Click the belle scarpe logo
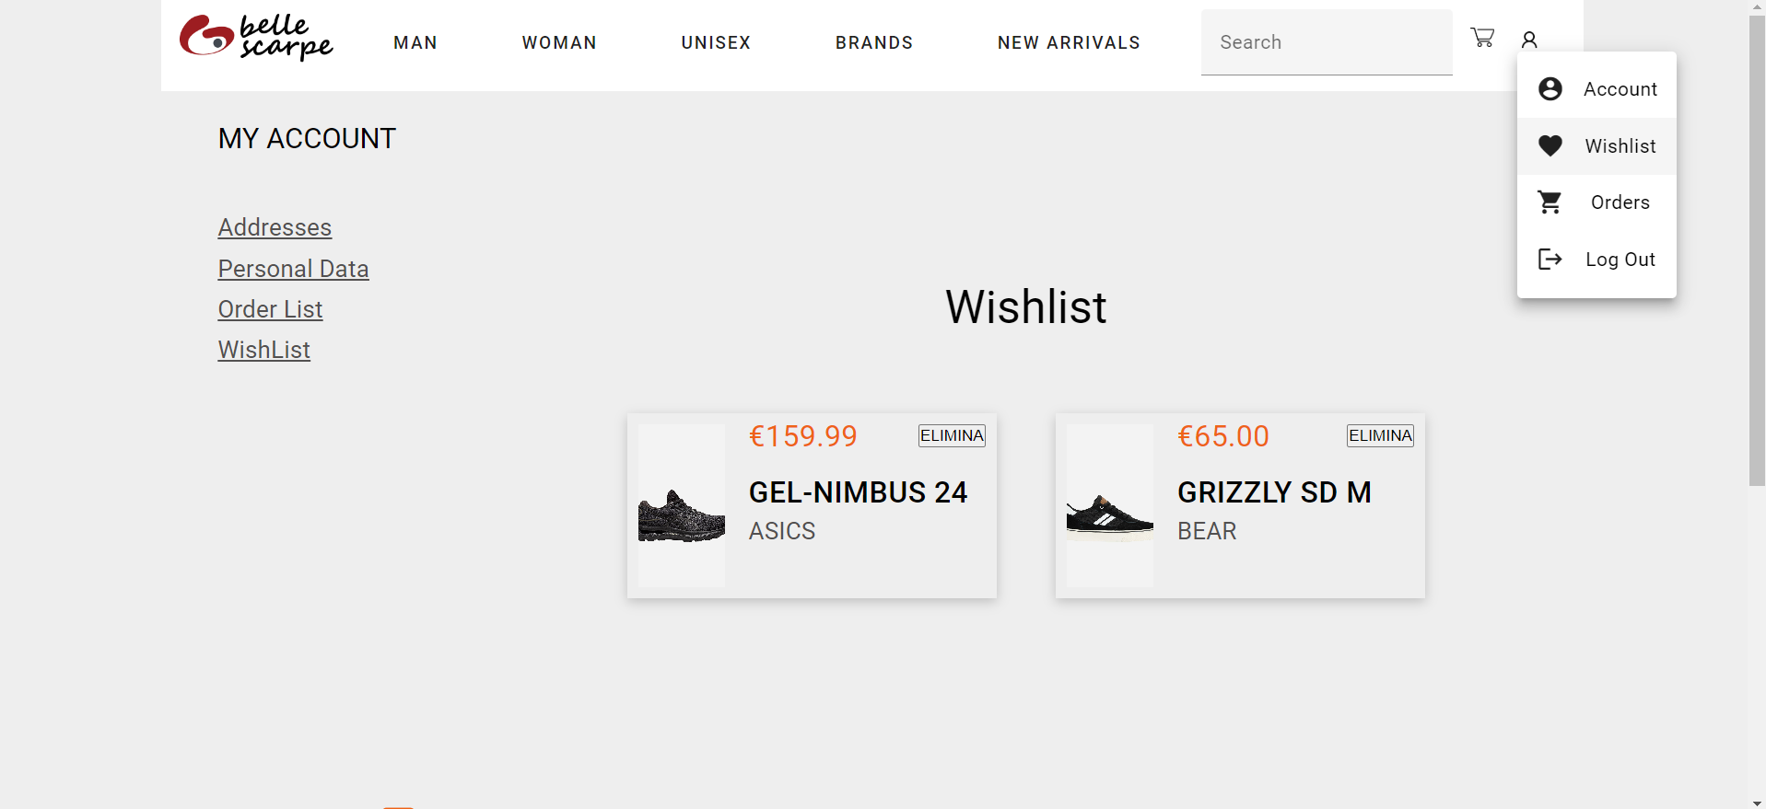This screenshot has height=809, width=1766. point(256,39)
